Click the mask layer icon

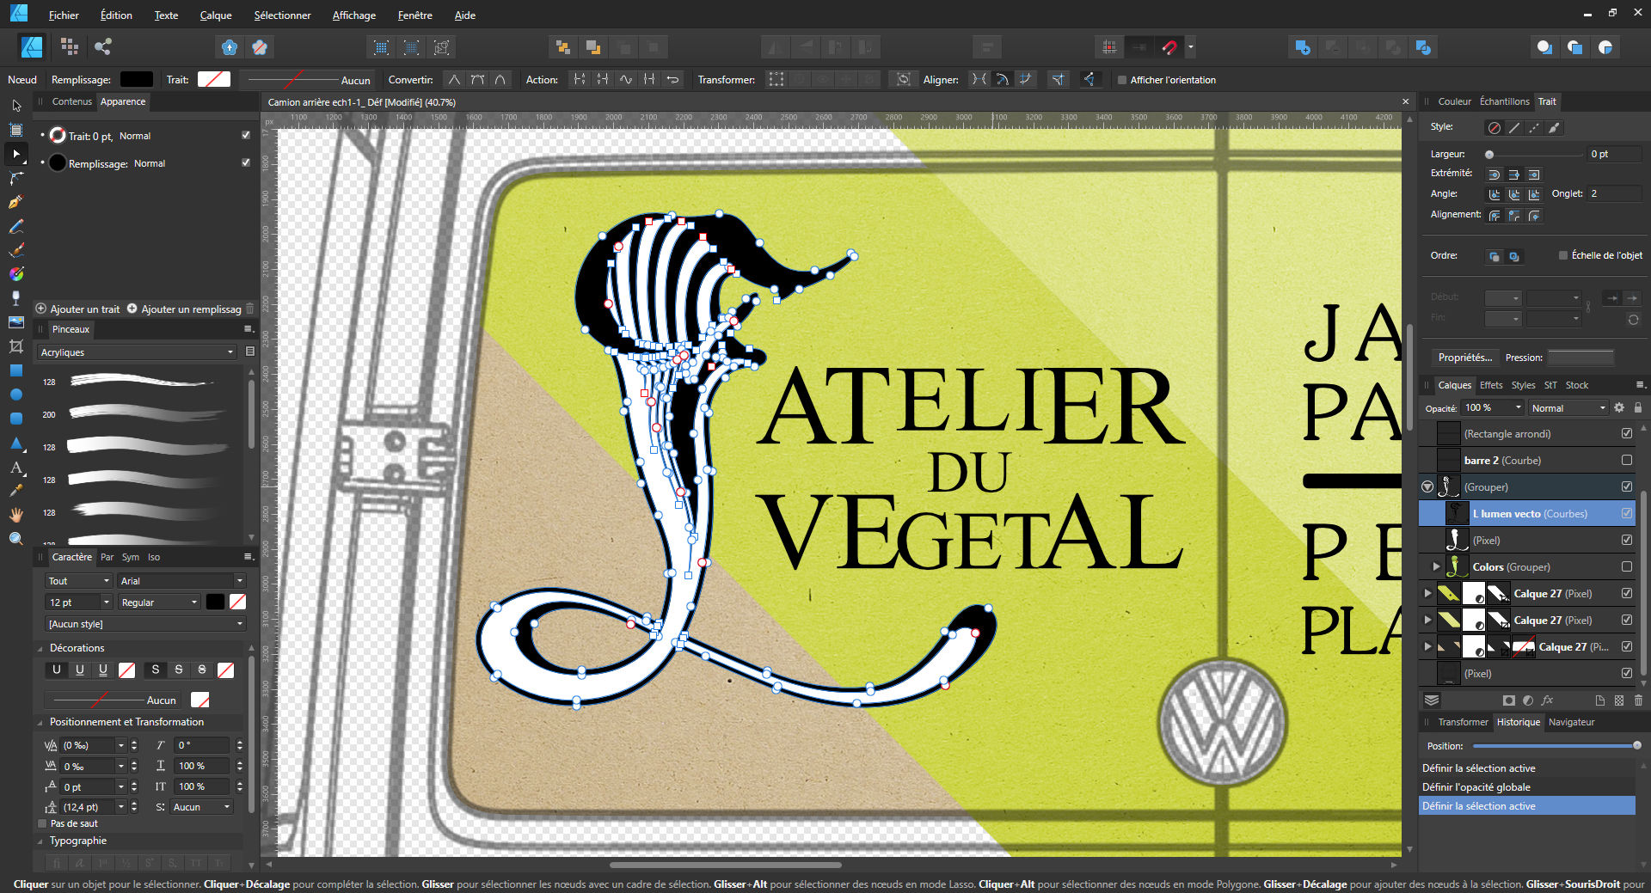[x=1508, y=700]
